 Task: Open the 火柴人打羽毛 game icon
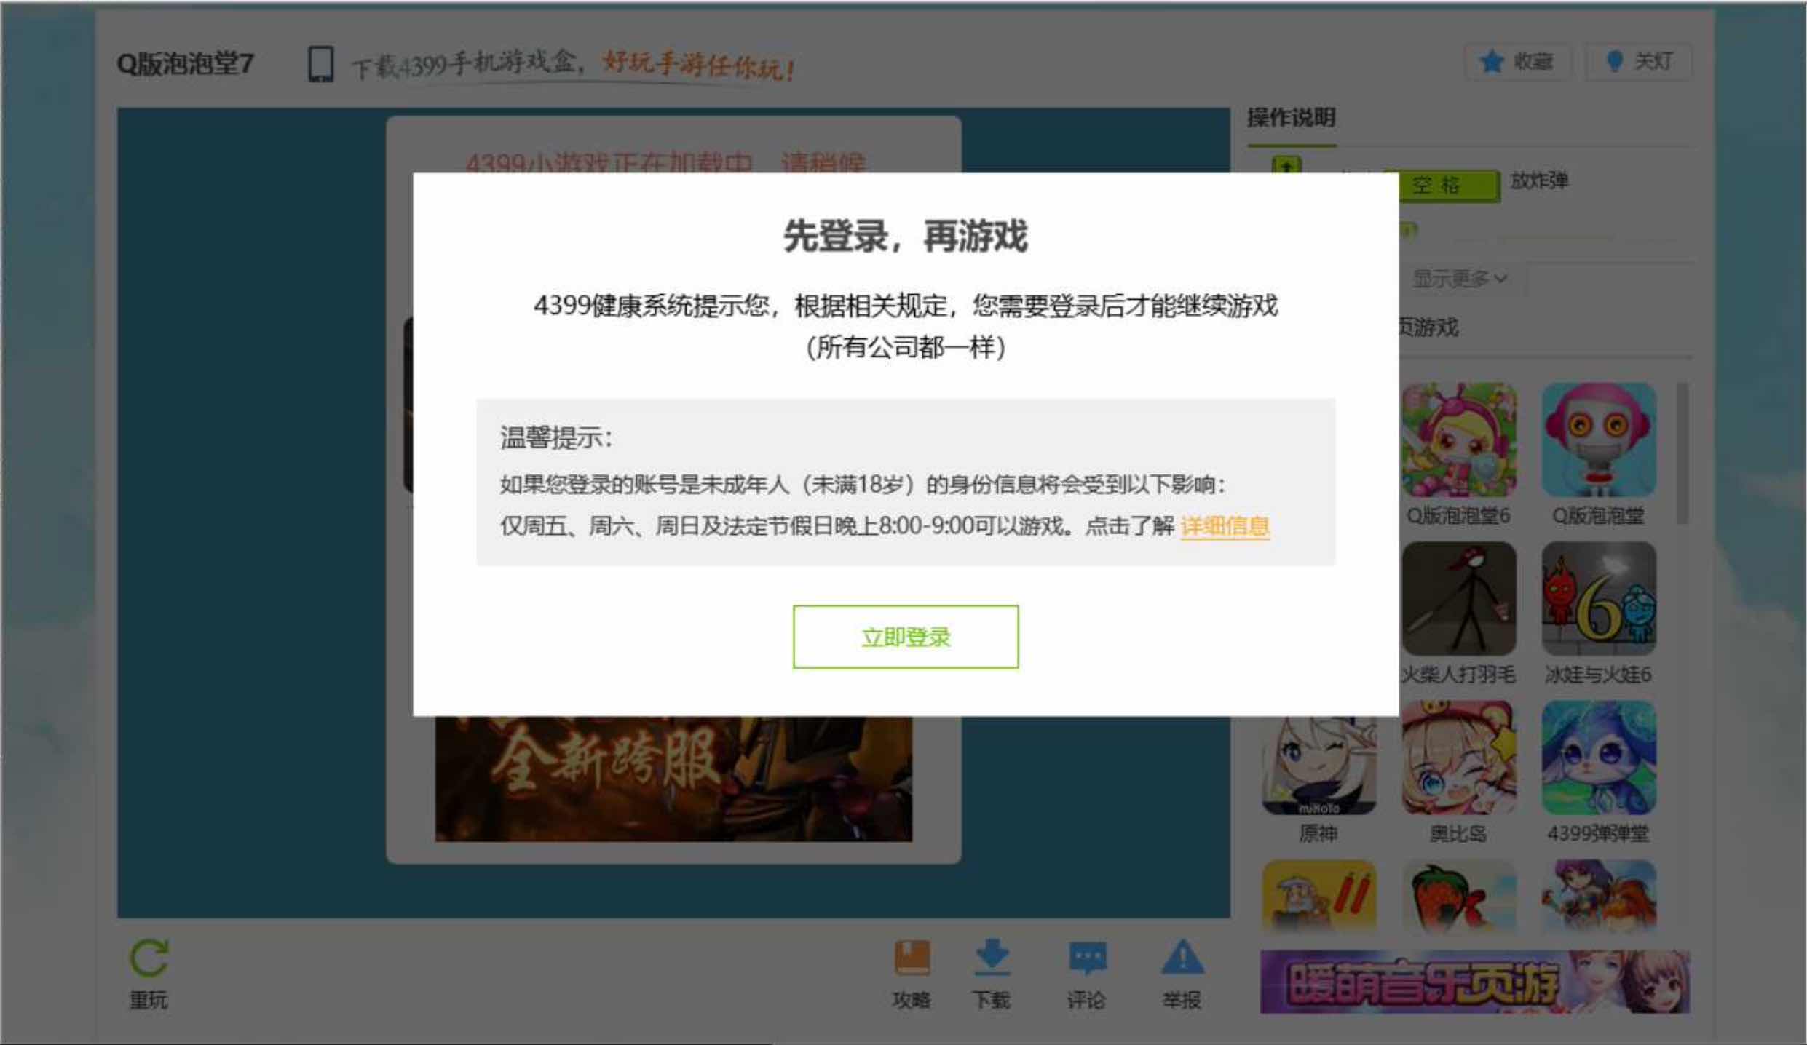coord(1459,598)
